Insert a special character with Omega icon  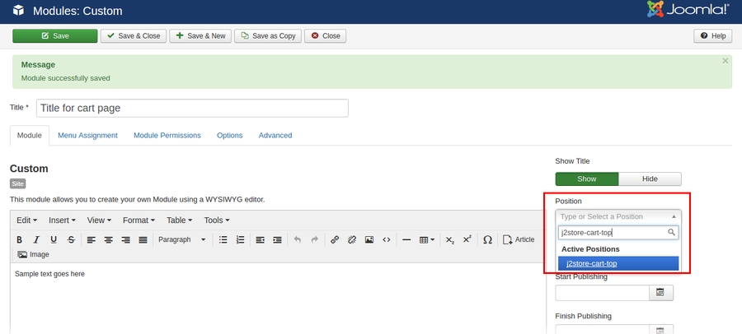click(487, 239)
